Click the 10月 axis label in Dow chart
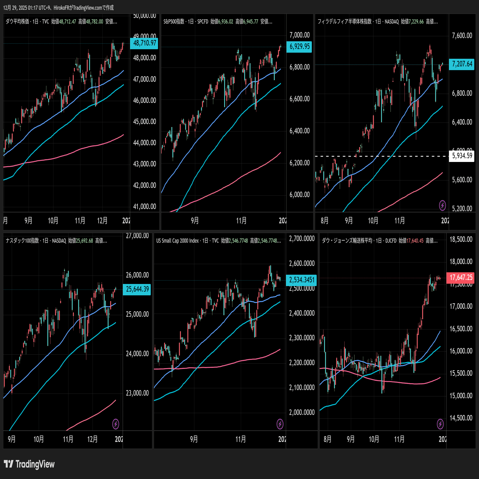This screenshot has width=479, height=479. (53, 220)
